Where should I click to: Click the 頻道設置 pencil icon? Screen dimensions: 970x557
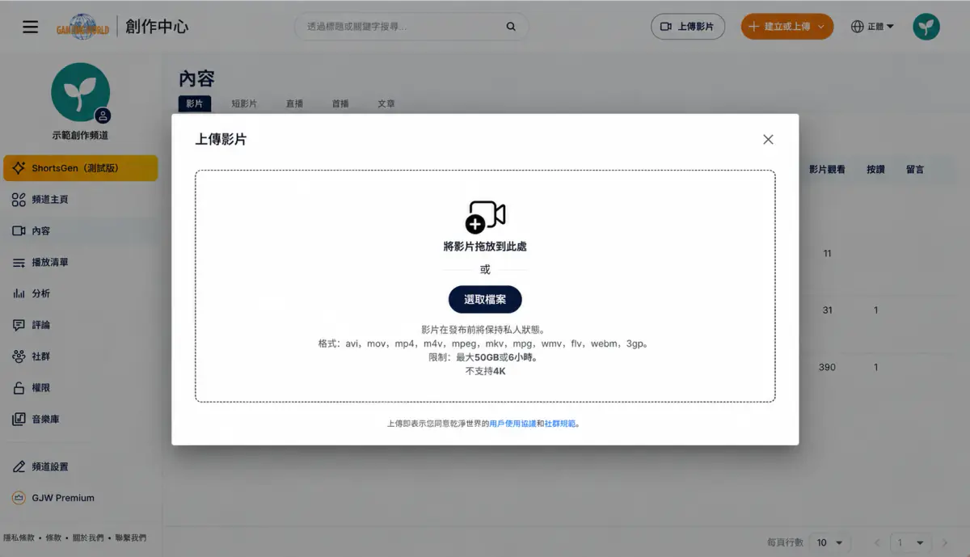point(19,466)
